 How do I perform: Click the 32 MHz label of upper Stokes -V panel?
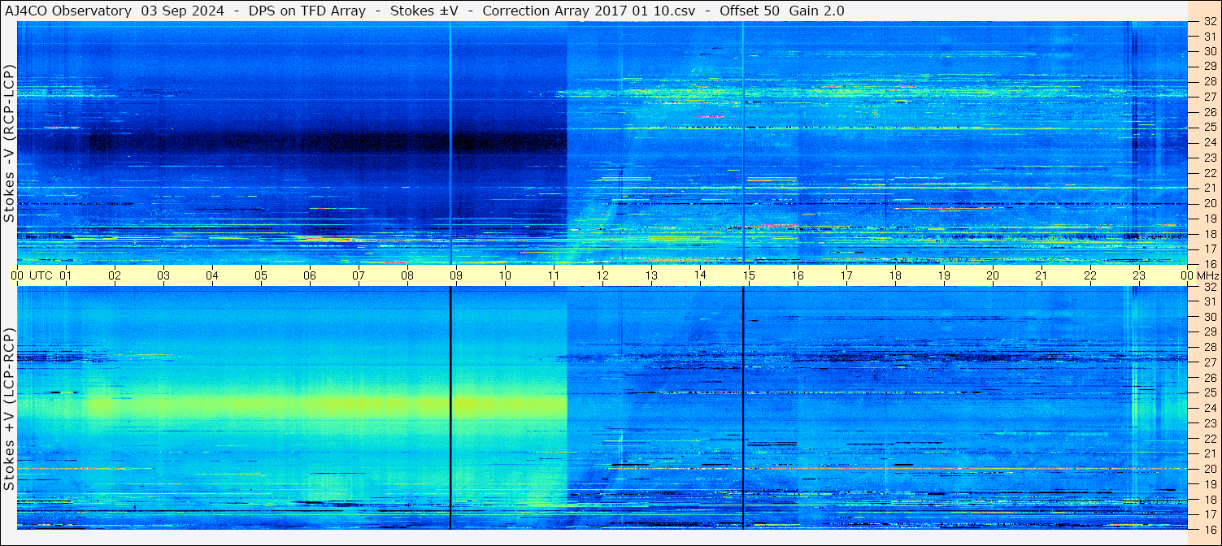[1209, 21]
